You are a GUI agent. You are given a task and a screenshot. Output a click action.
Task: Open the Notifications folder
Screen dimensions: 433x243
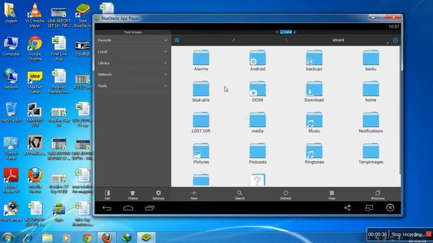371,122
